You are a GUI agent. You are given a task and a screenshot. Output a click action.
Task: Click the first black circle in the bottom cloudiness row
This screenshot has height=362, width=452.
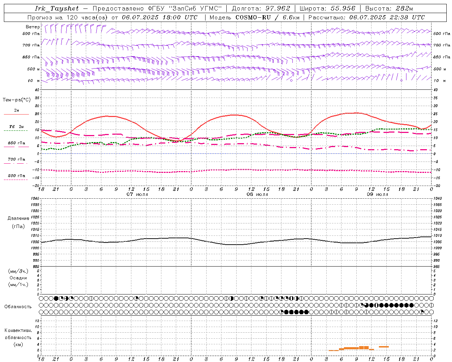click(286, 312)
